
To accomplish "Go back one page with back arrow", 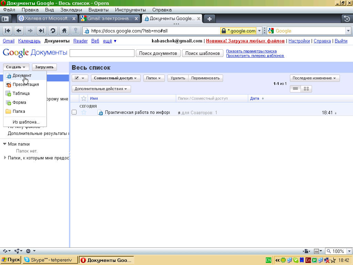I will [x=19, y=31].
